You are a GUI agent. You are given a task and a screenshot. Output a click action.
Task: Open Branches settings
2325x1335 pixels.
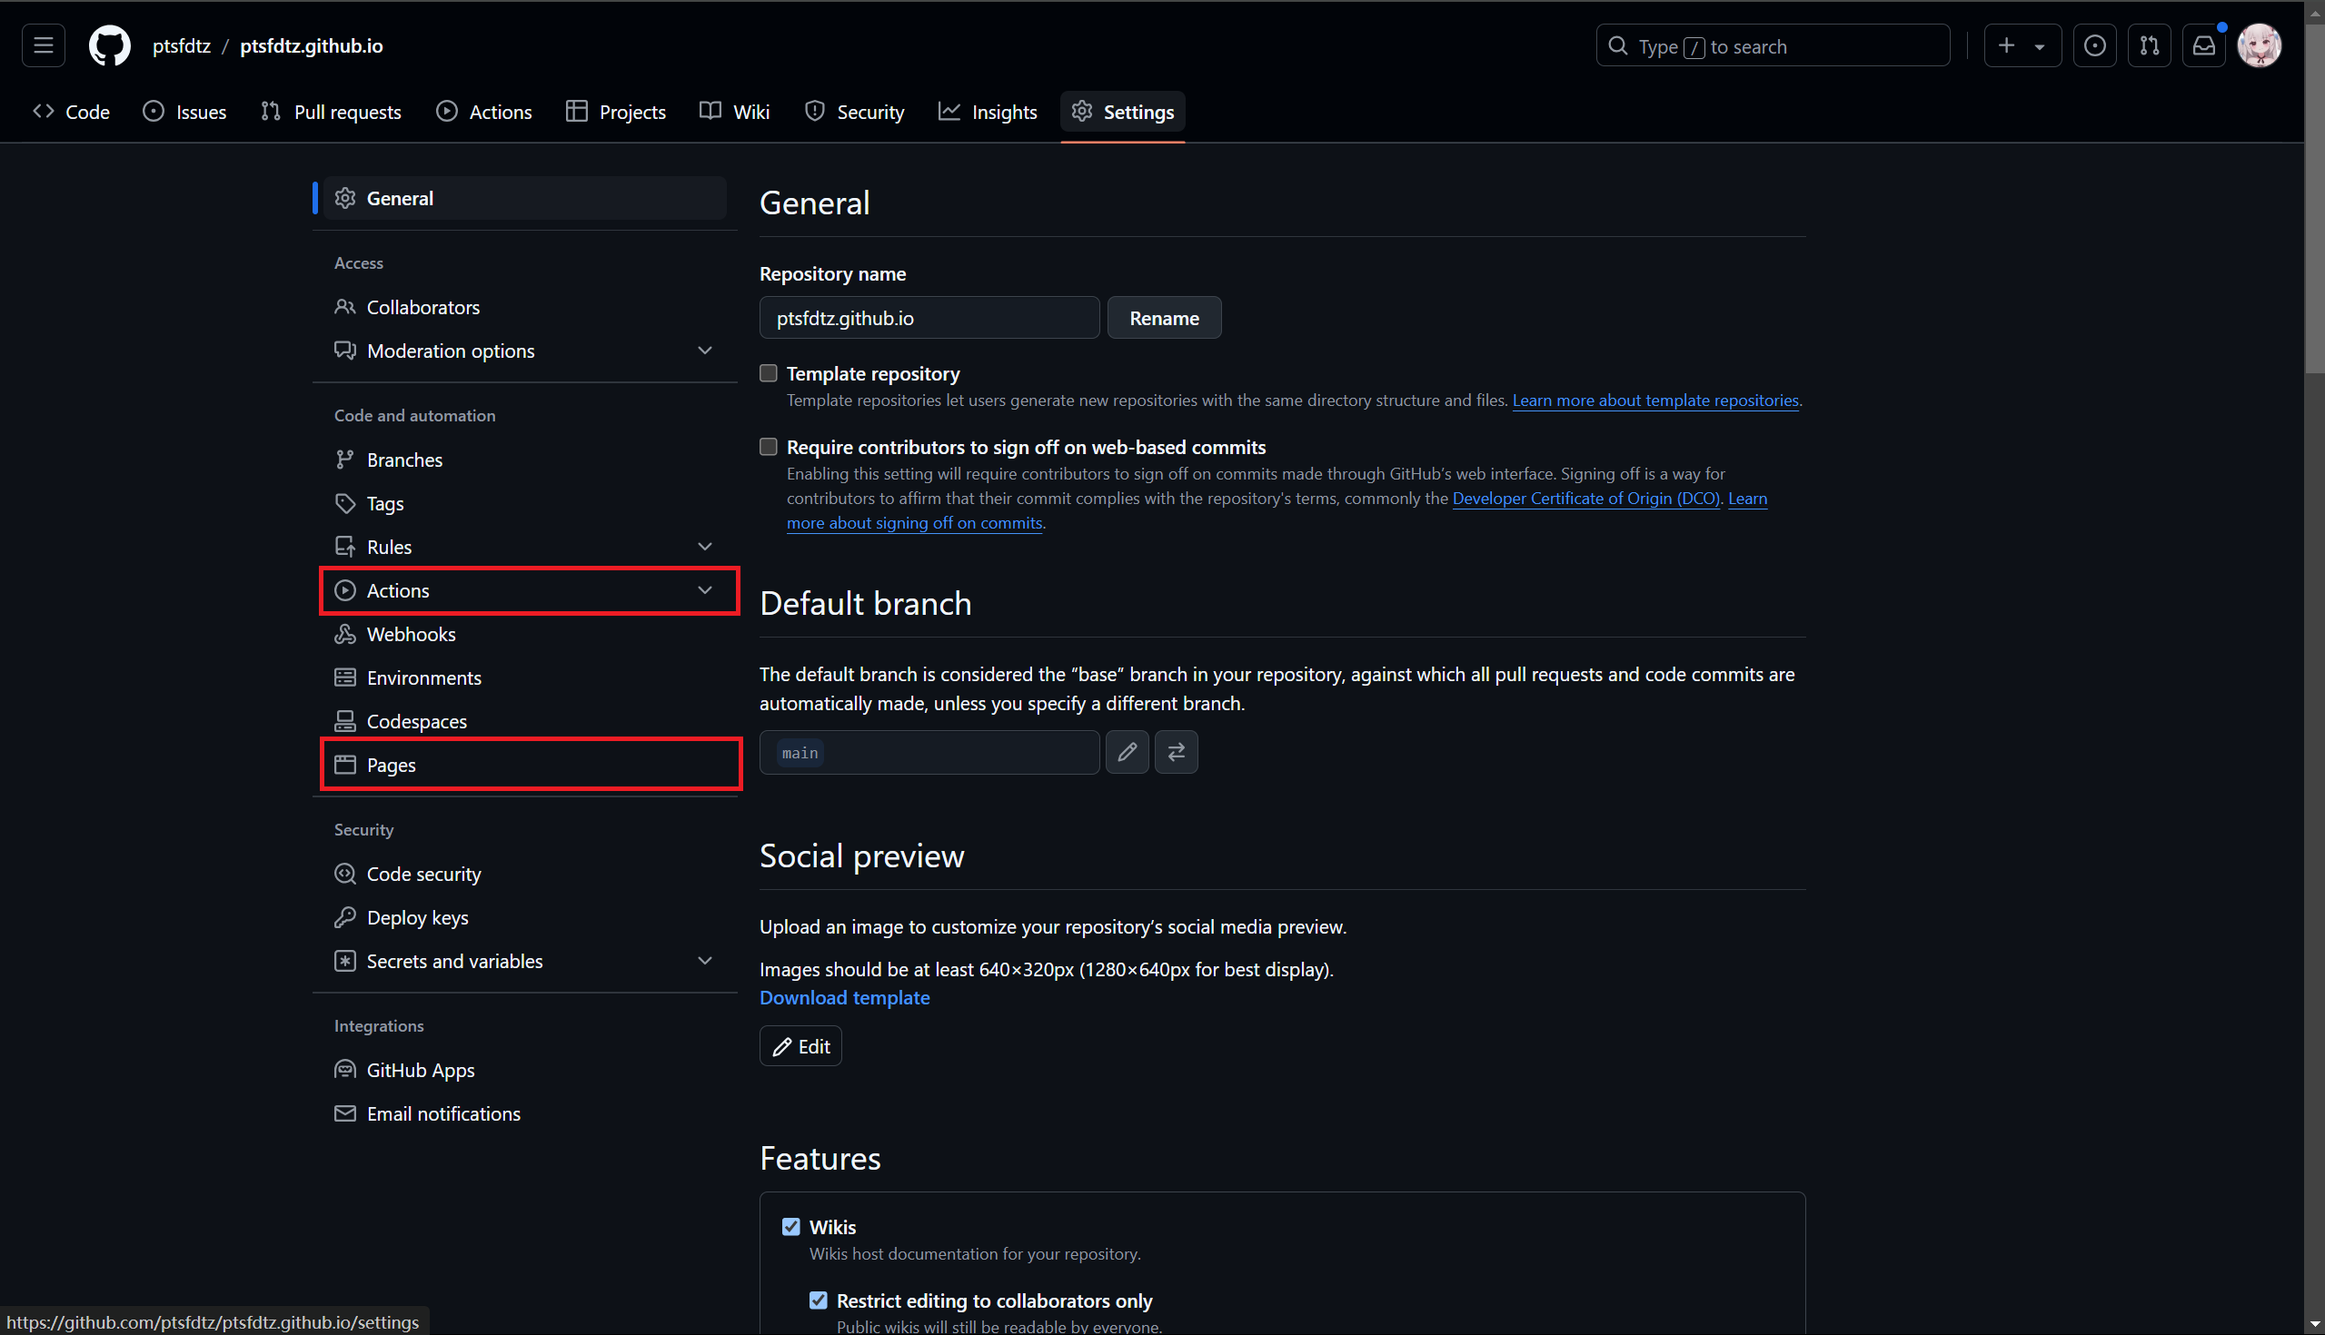[524, 460]
